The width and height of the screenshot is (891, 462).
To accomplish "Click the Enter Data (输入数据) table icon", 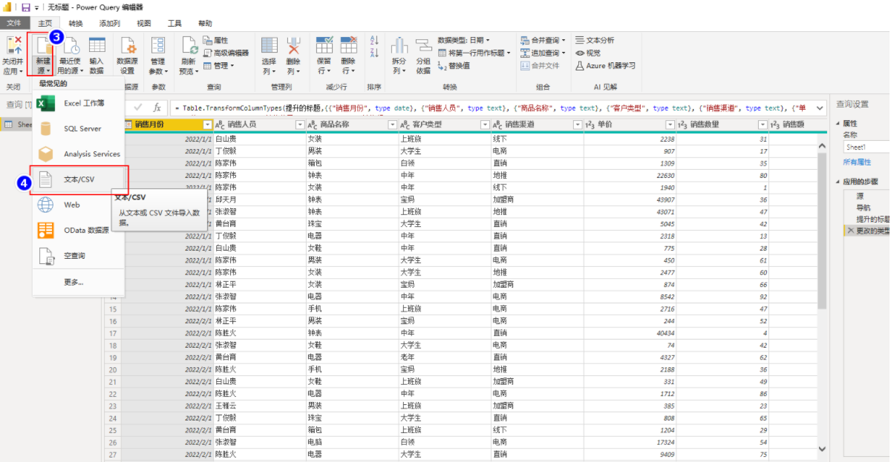I will (x=97, y=45).
